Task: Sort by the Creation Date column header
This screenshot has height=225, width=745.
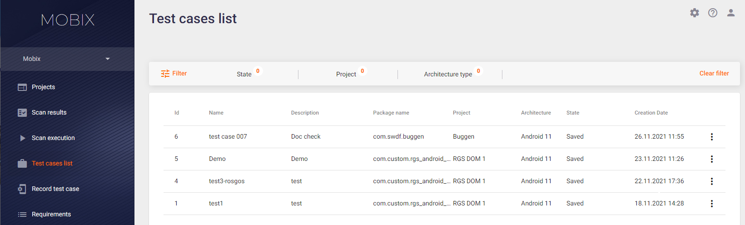Action: [x=651, y=113]
